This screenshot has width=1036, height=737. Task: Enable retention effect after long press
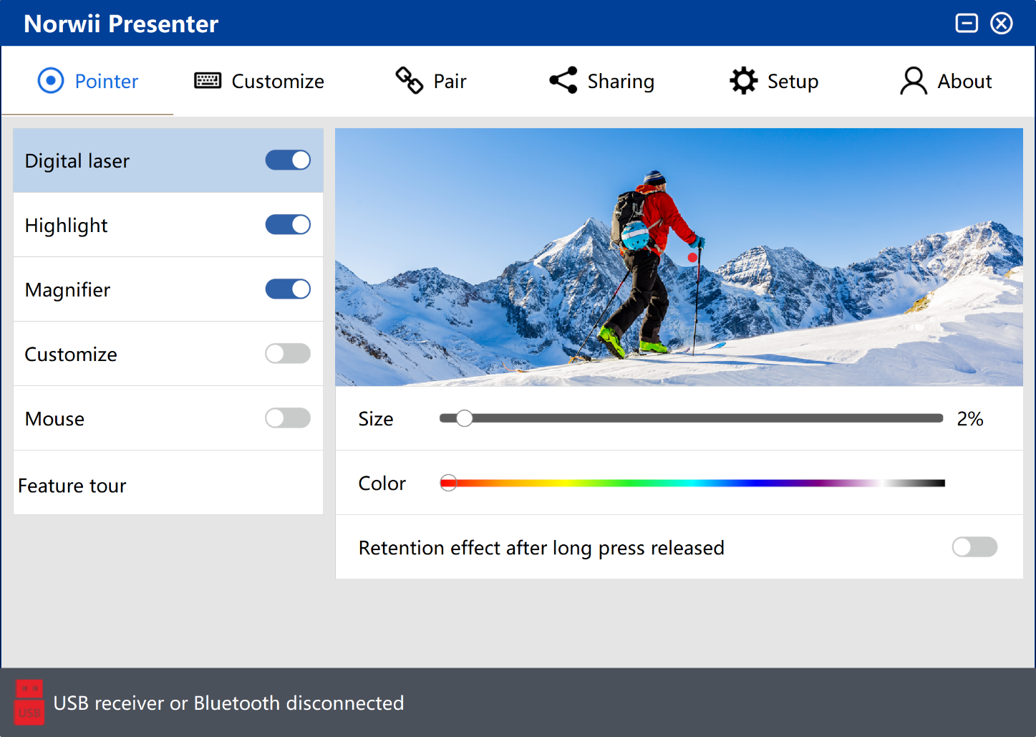tap(974, 547)
